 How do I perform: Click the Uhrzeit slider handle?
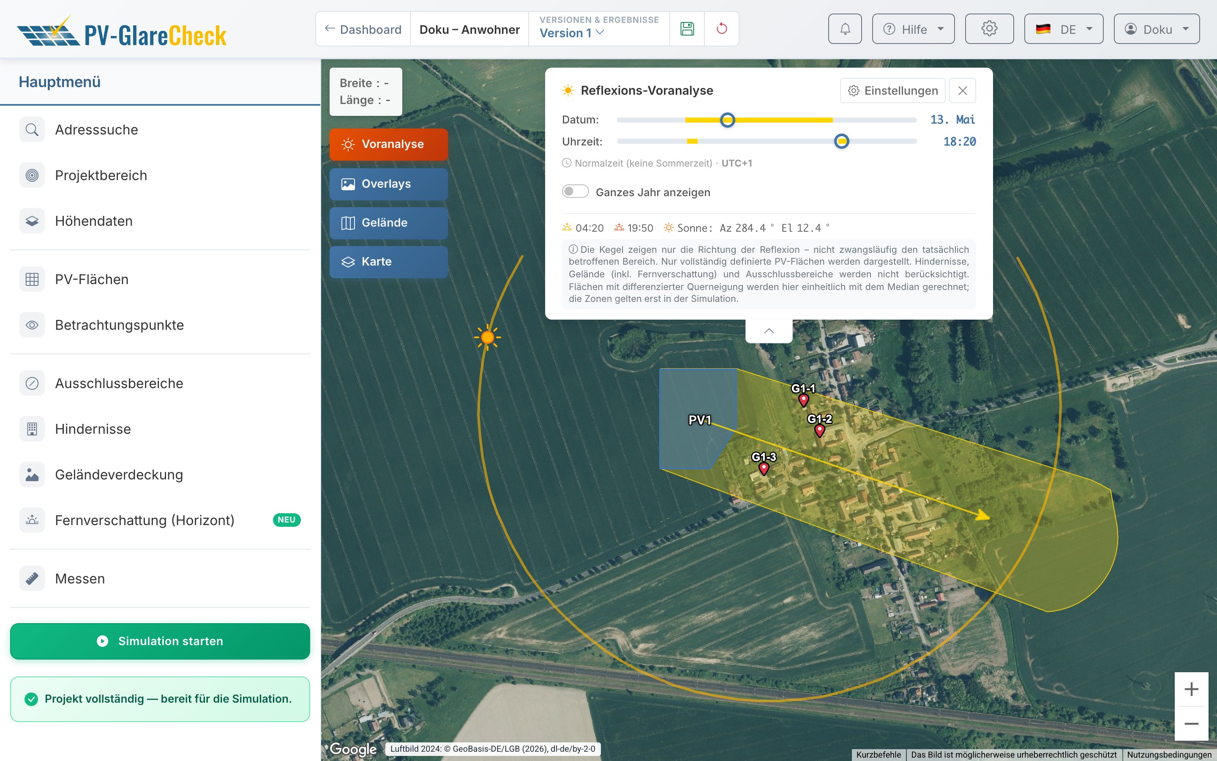click(x=841, y=142)
